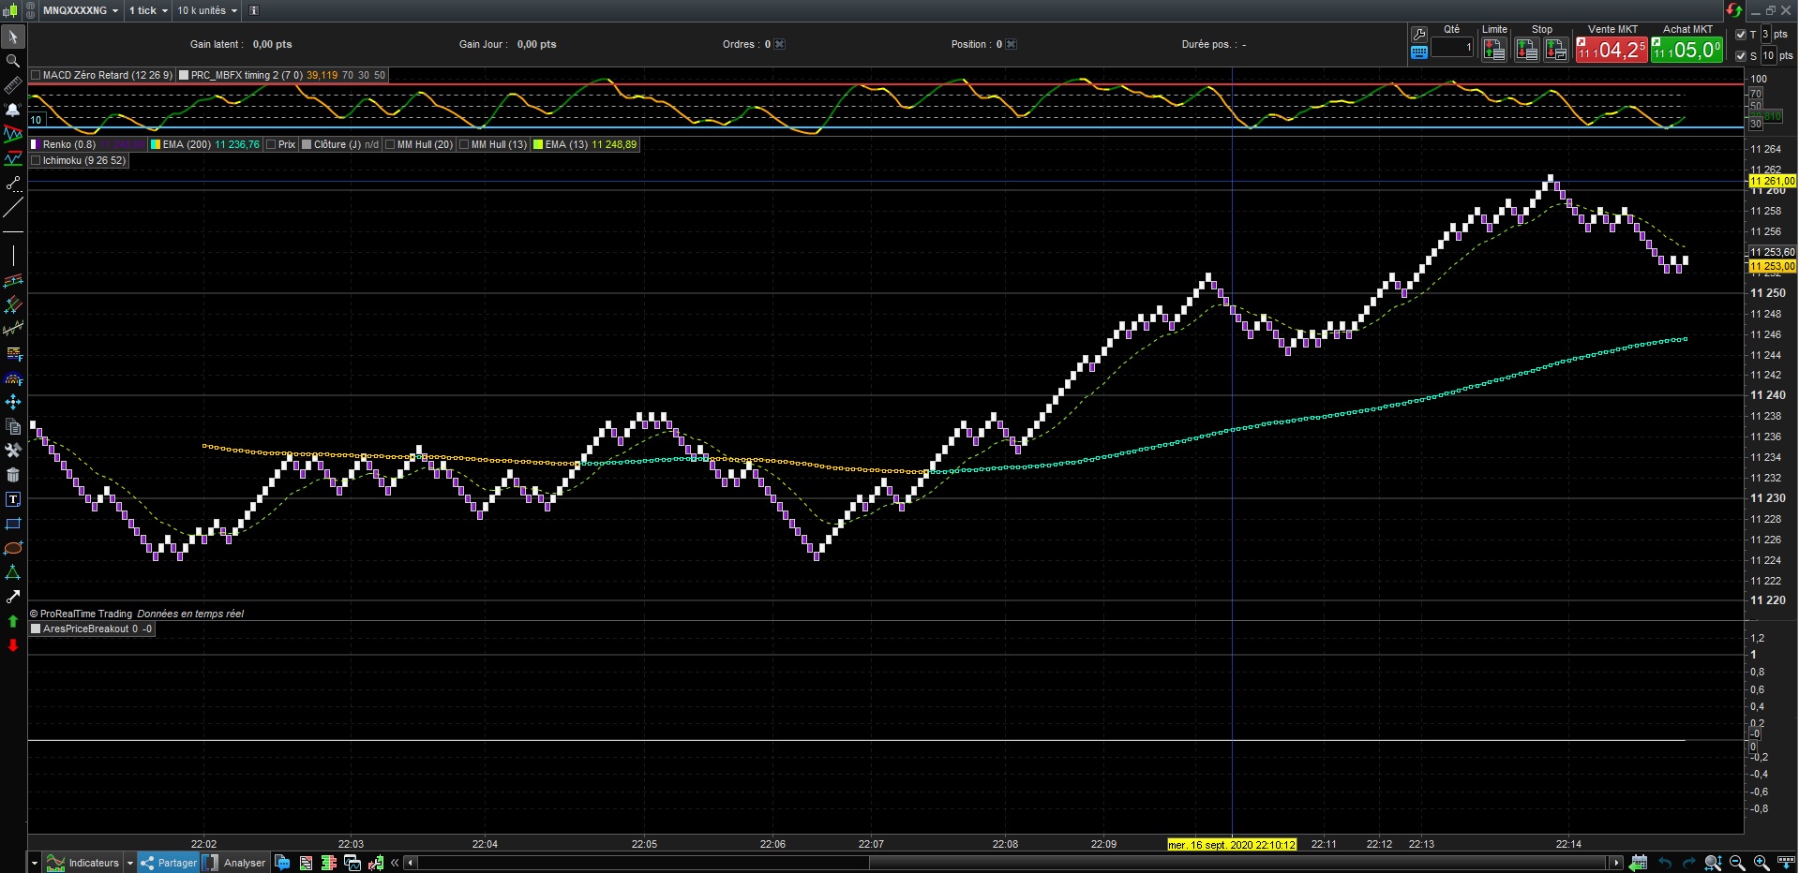
Task: Click the red down arrow marker tool
Action: 13,645
